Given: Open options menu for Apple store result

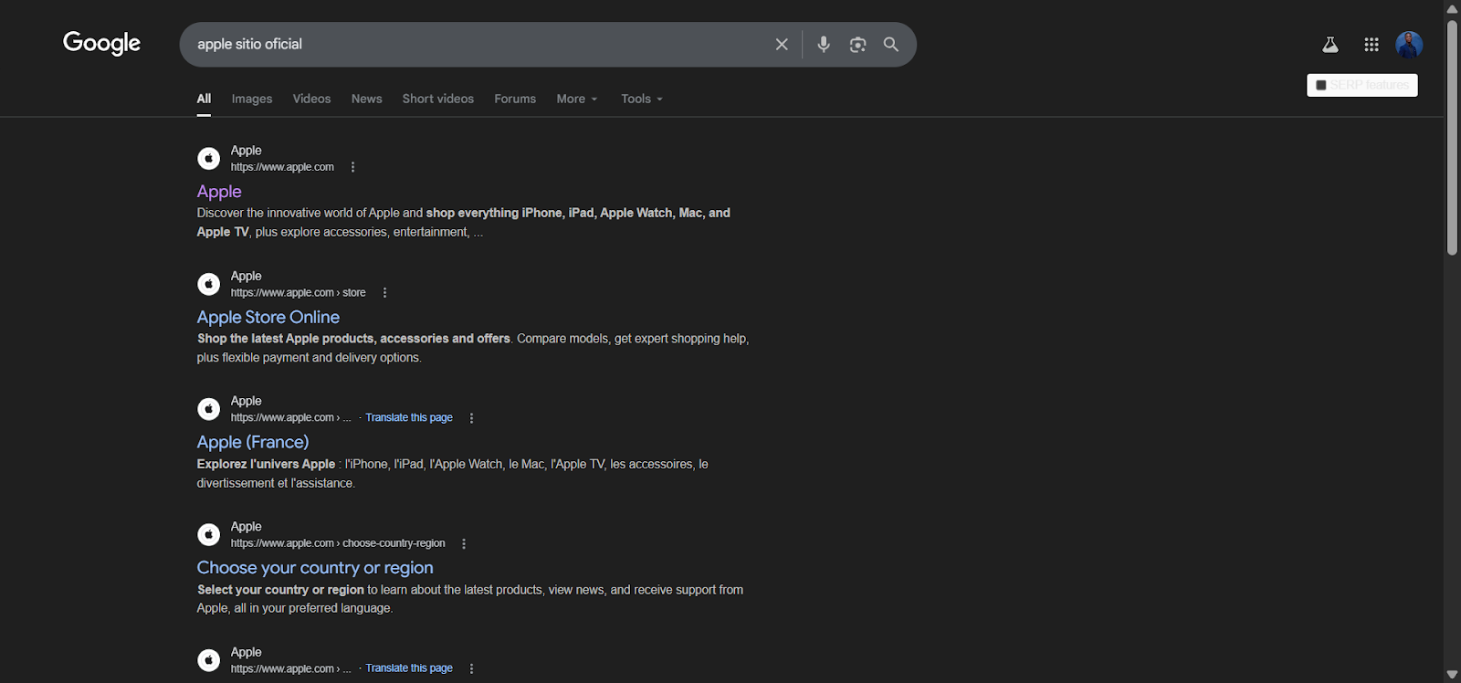Looking at the screenshot, I should tap(384, 292).
